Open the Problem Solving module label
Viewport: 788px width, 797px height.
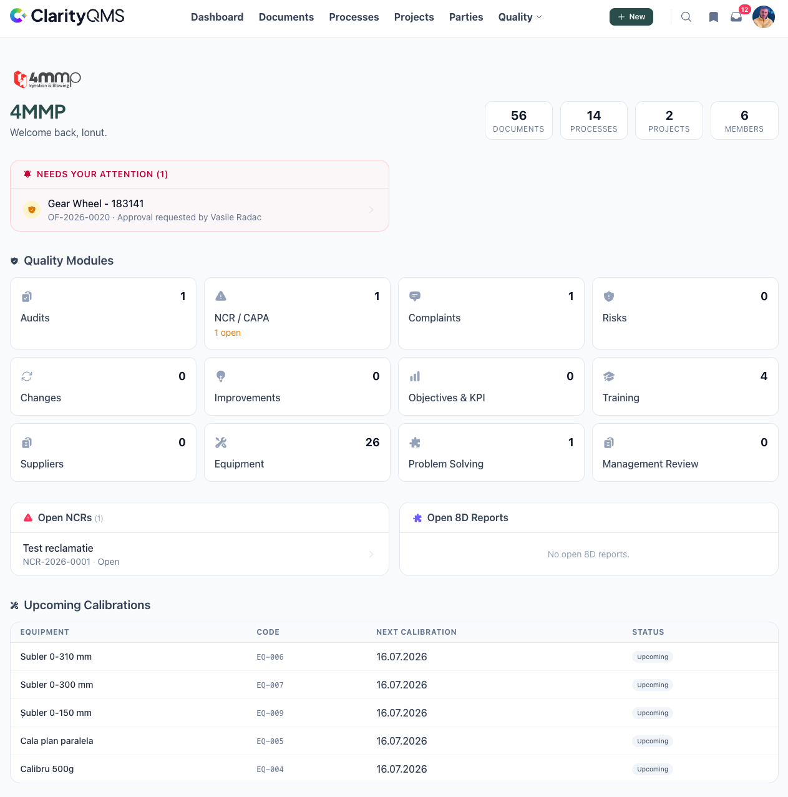tap(446, 464)
